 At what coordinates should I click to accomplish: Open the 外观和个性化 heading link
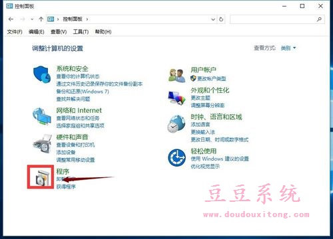tap(210, 90)
